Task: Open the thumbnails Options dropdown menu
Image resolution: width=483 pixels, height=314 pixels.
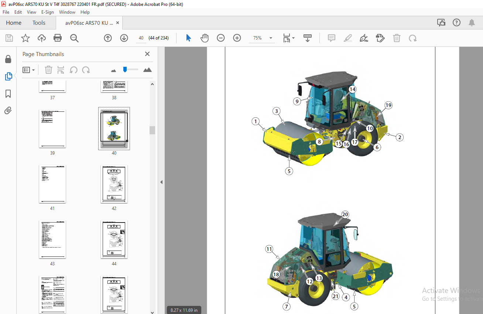Action: 28,70
